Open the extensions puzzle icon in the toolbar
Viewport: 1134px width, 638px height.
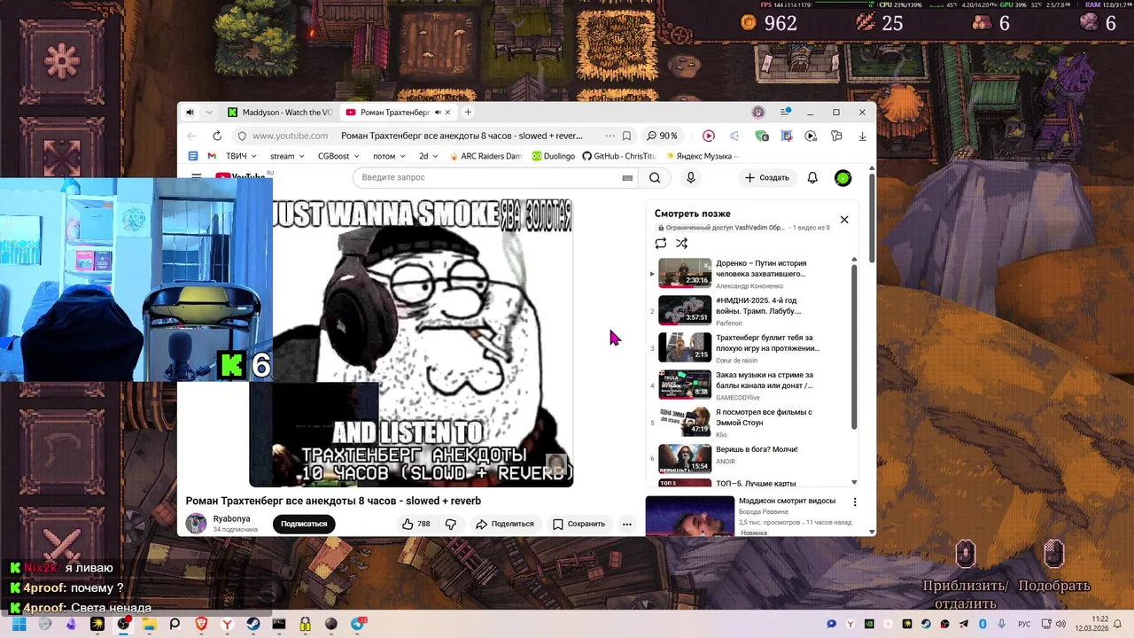836,136
